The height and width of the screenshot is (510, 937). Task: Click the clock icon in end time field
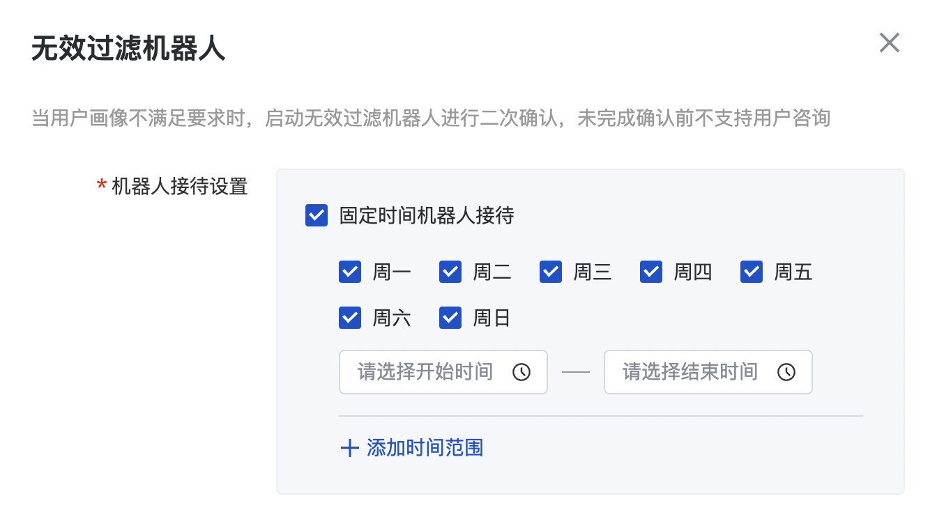[x=786, y=372]
